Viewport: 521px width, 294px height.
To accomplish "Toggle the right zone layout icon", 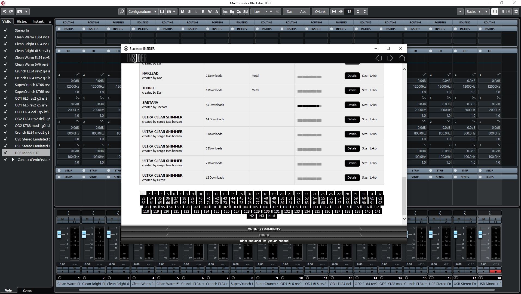I will [x=502, y=11].
